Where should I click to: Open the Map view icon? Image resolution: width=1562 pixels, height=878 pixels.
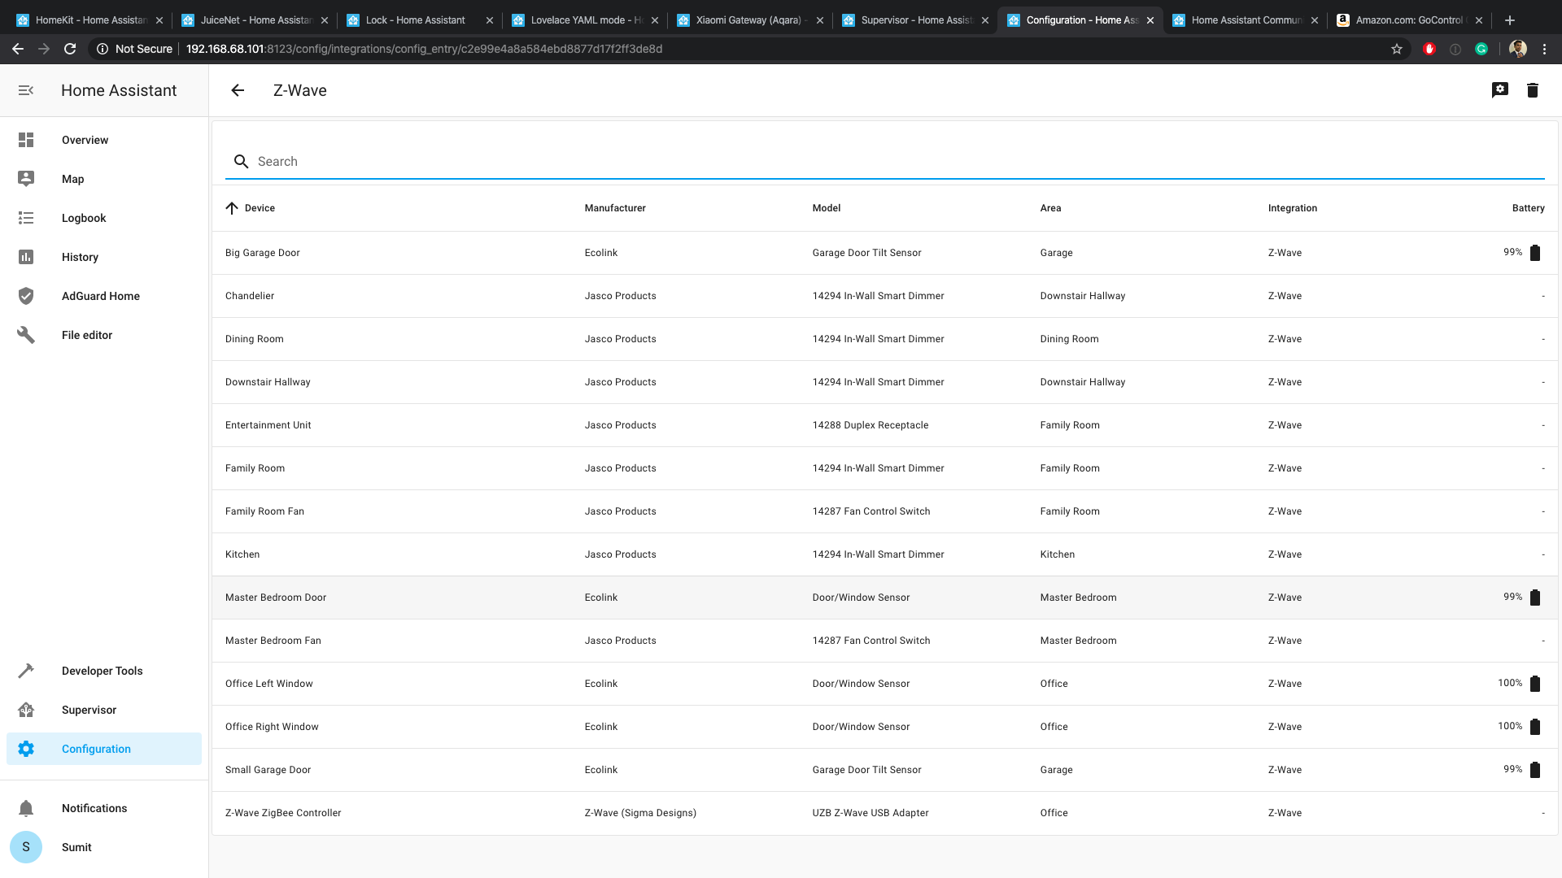tap(26, 179)
